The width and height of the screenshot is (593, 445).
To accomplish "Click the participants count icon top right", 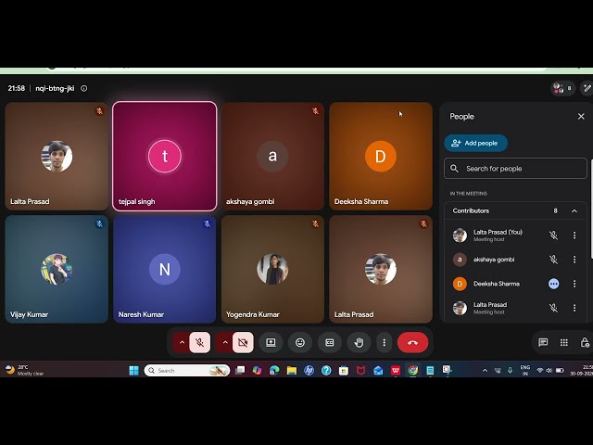I will click(562, 88).
